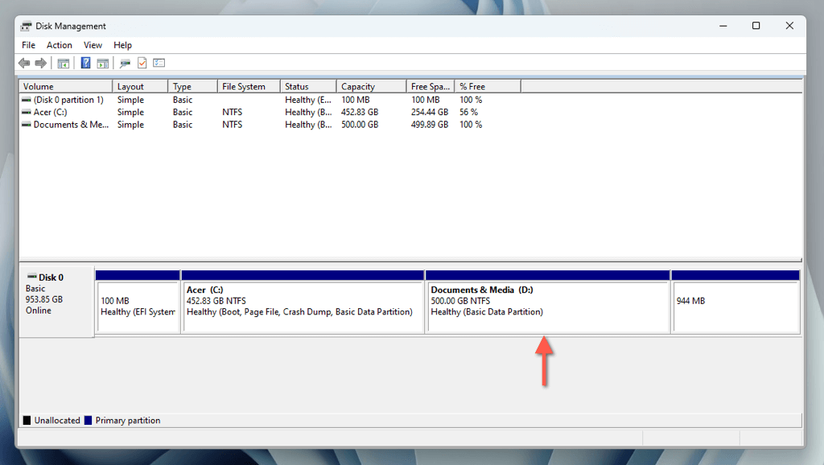The width and height of the screenshot is (824, 465).
Task: Select the 100 MB EFI System partition
Action: point(138,306)
